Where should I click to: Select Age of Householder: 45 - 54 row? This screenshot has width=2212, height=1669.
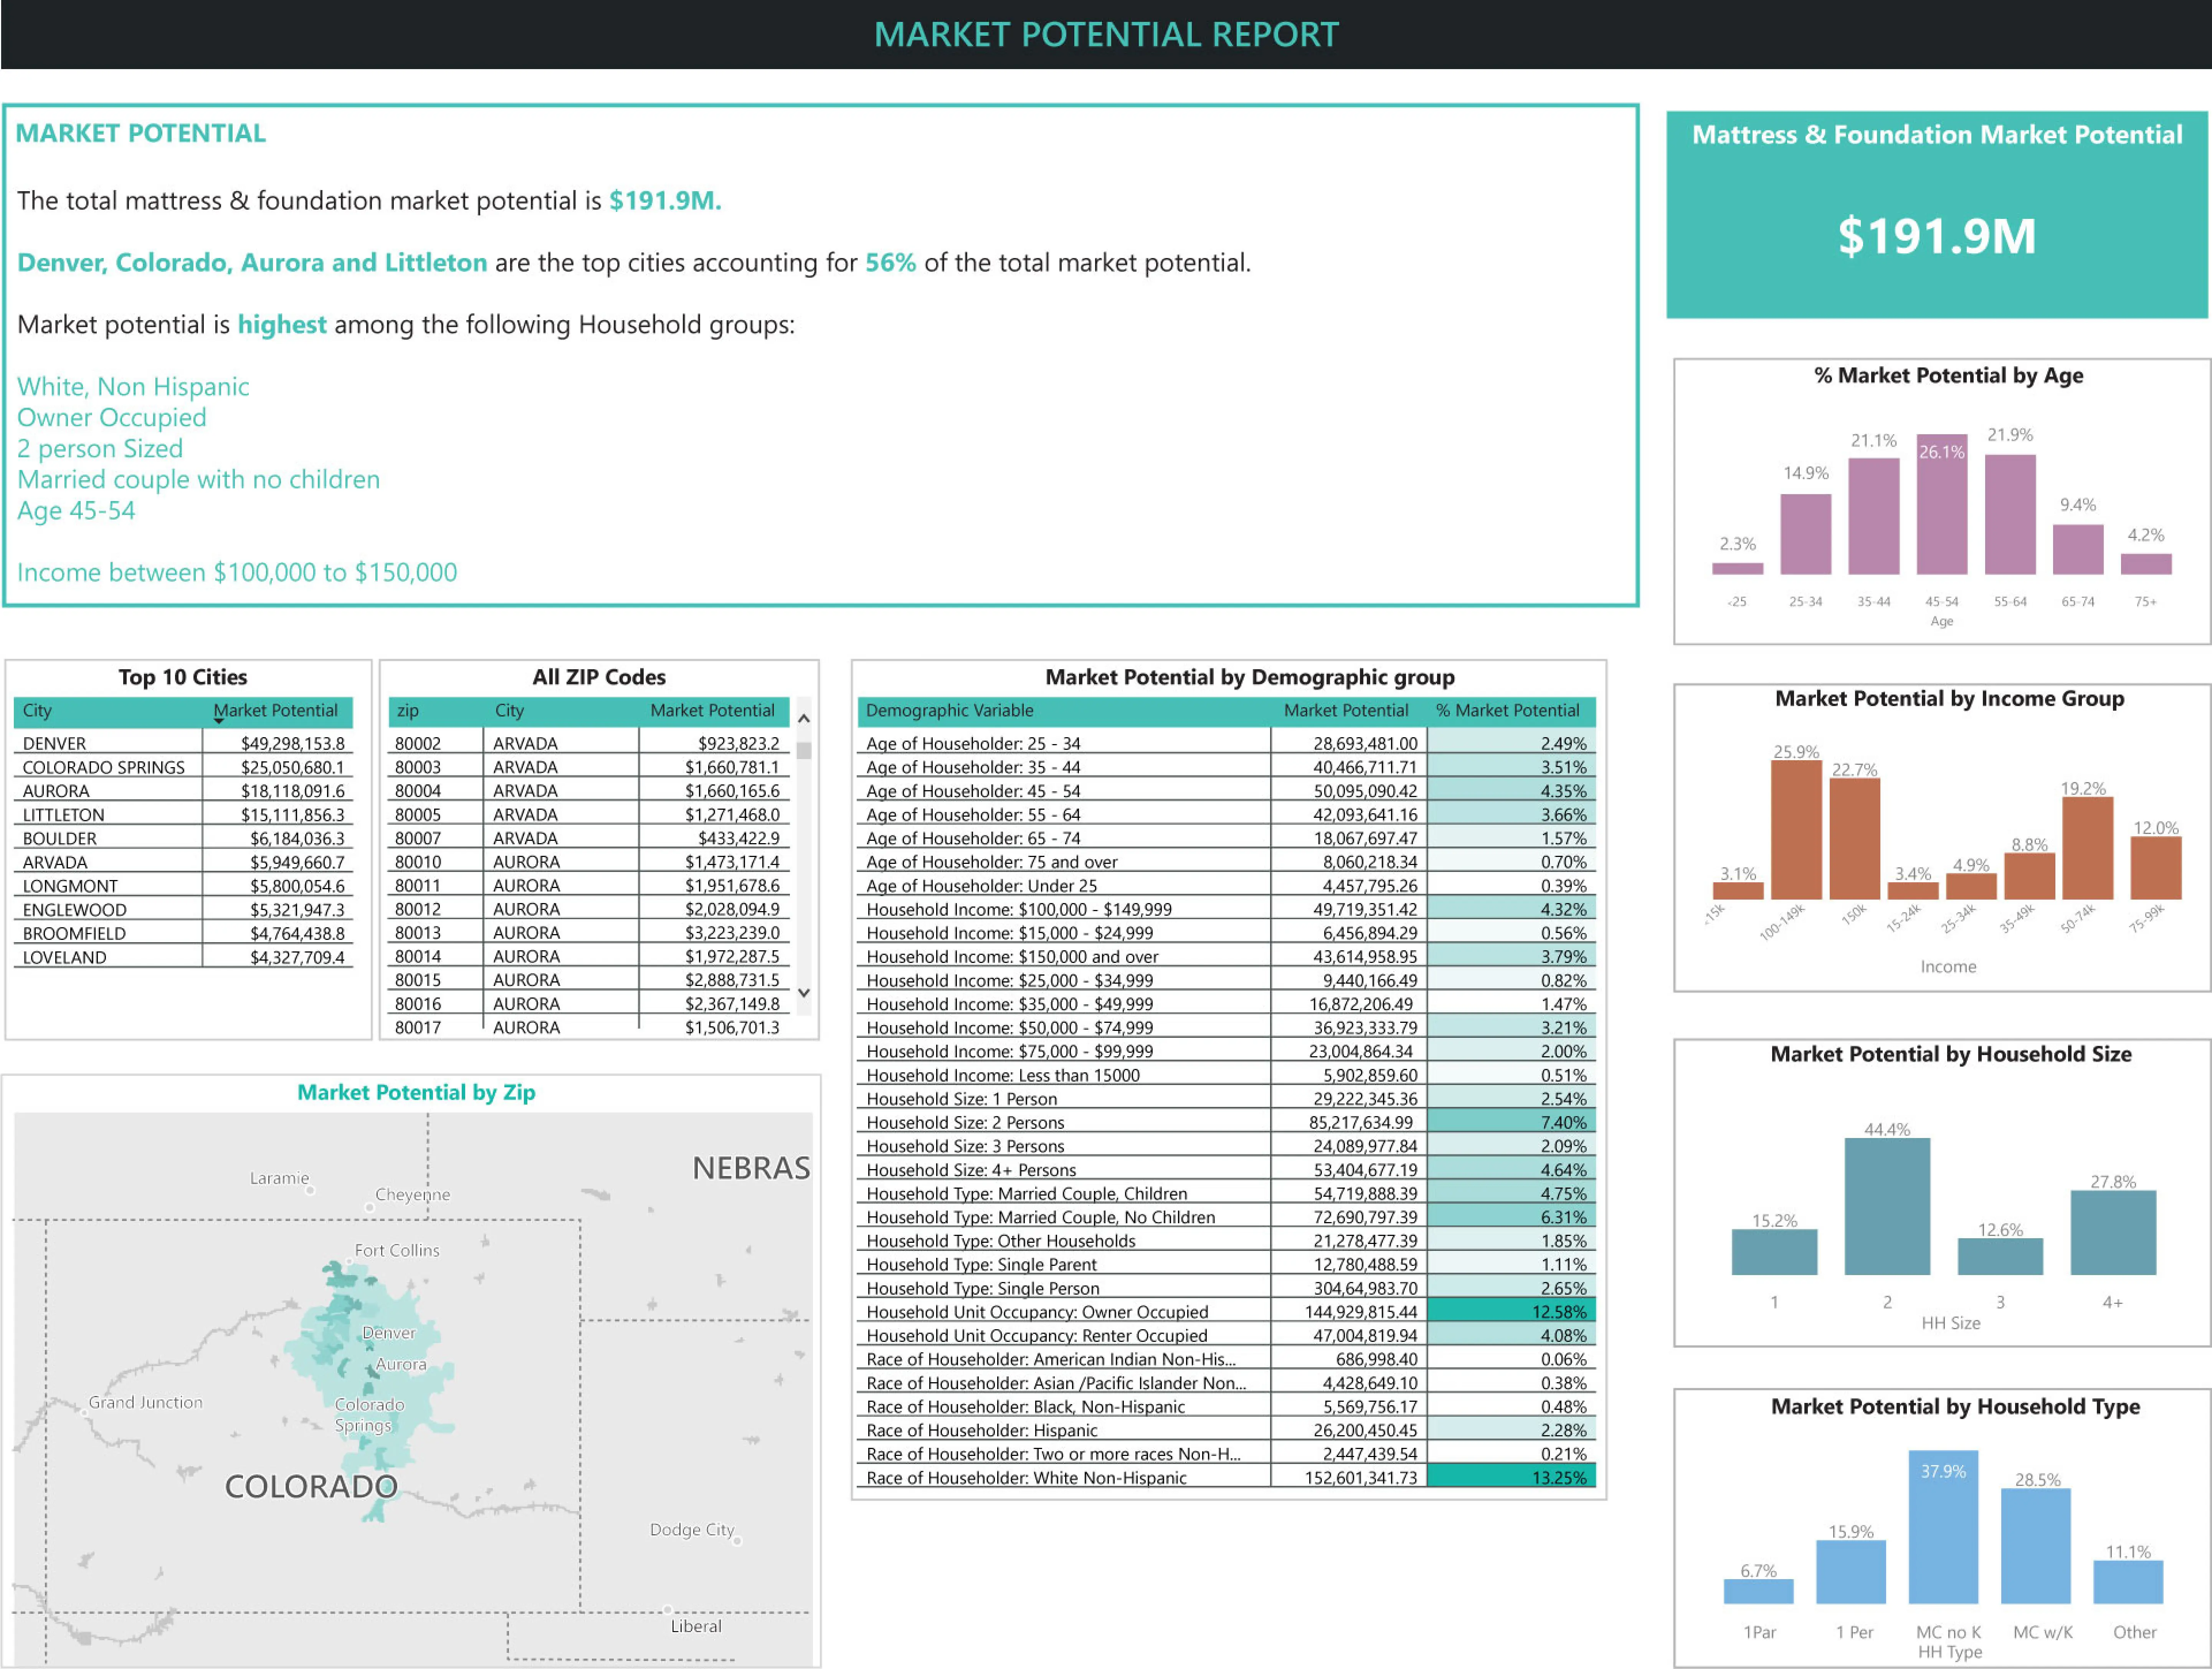tap(1226, 791)
